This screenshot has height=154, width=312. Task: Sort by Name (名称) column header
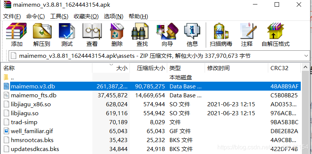pyautogui.click(x=47, y=68)
